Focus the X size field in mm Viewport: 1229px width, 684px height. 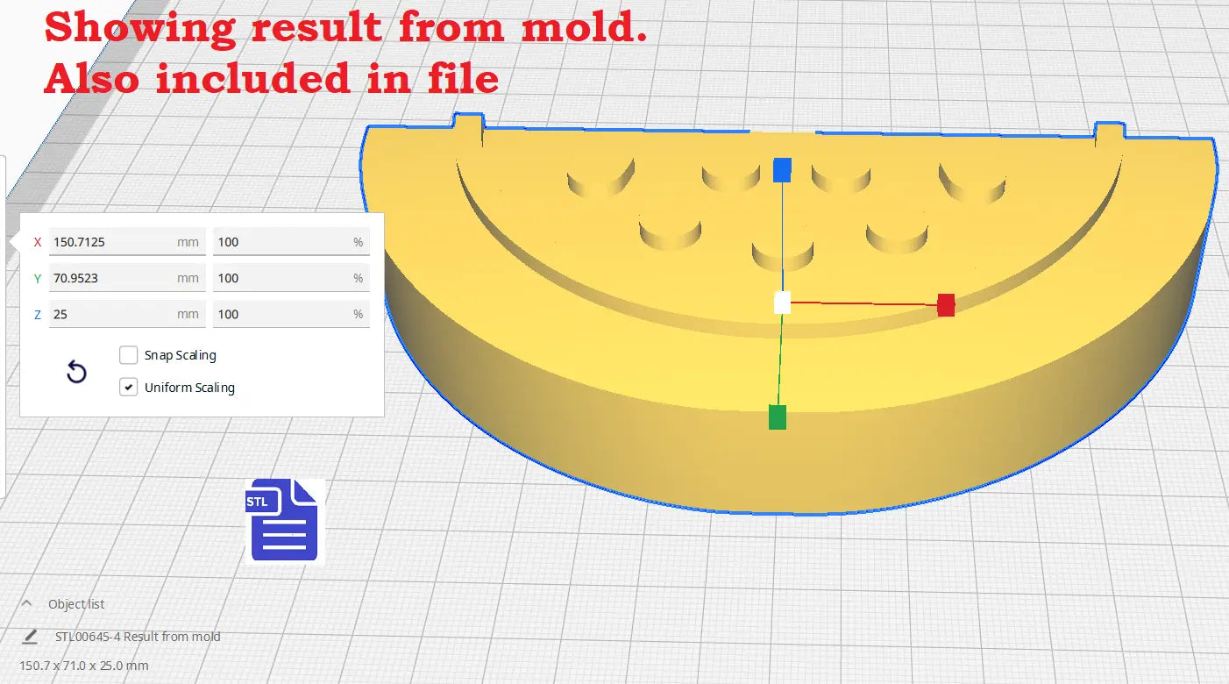[x=114, y=242]
